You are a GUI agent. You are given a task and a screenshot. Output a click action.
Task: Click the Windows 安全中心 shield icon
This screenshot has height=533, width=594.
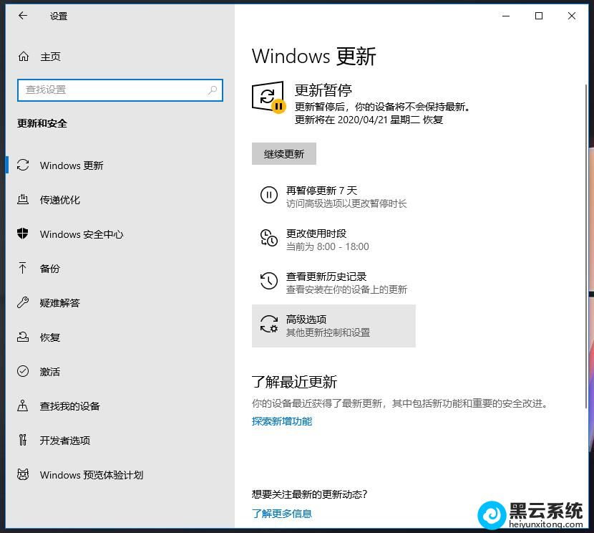(x=22, y=234)
